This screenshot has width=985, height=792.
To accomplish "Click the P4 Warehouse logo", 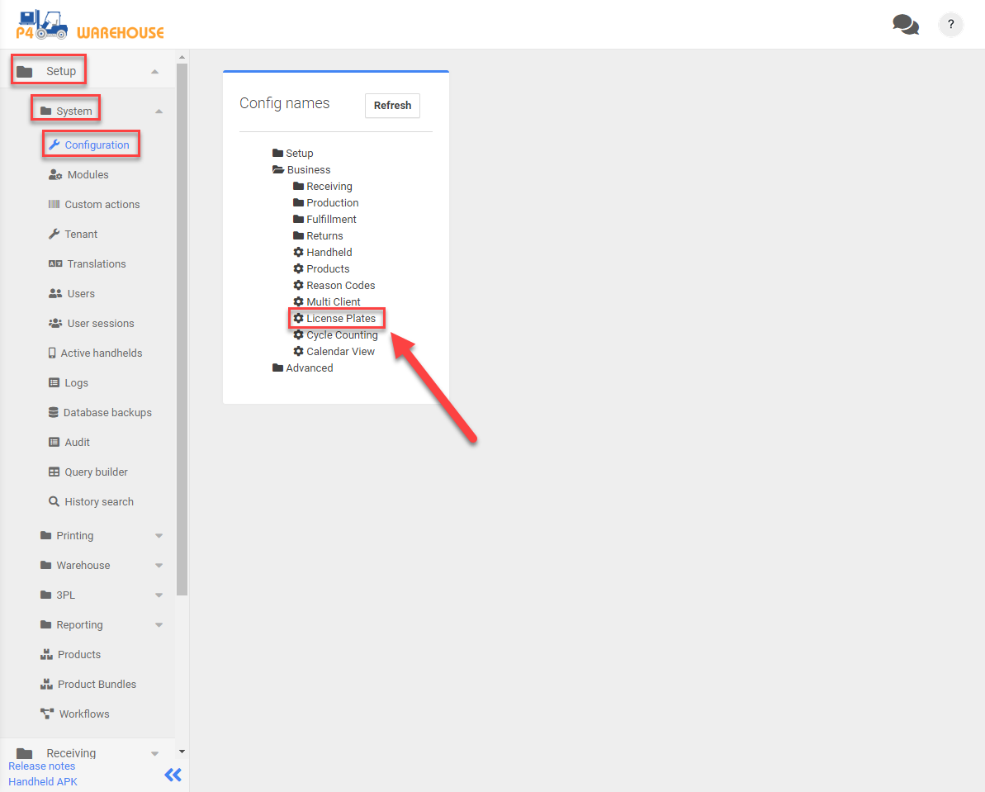I will click(90, 25).
